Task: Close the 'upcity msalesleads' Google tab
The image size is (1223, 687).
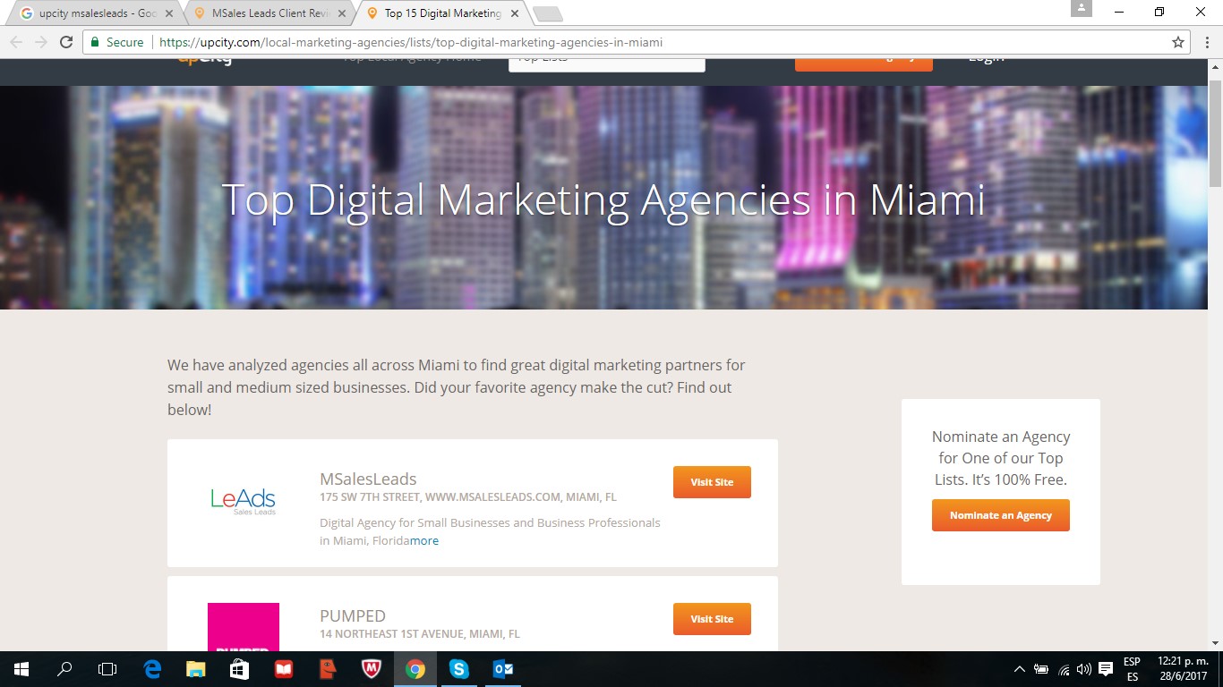Action: point(168,13)
